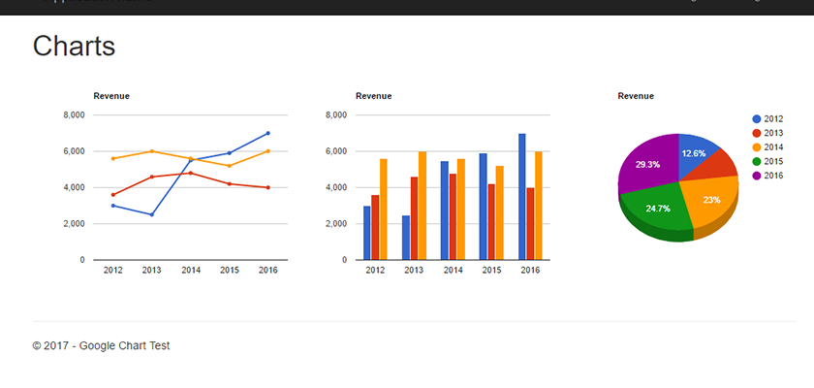Select the blue 12.6% pie slice
814x388 pixels.
pyautogui.click(x=695, y=151)
